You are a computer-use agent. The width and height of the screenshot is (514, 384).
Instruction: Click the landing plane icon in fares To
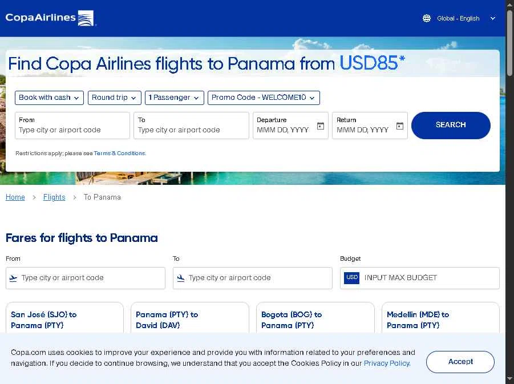(x=181, y=278)
